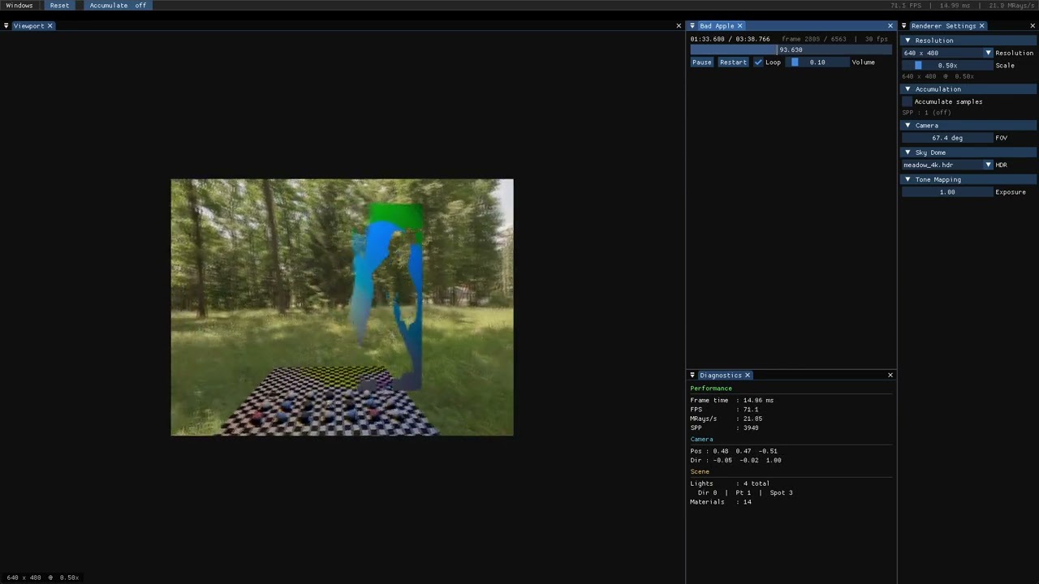Screen dimensions: 1039x584
Task: Collapse the Renderer Settings panel triangle icon
Action: click(904, 26)
